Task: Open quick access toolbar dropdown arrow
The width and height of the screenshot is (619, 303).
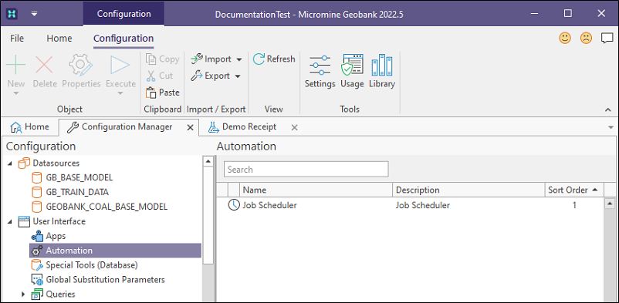Action: (x=35, y=13)
